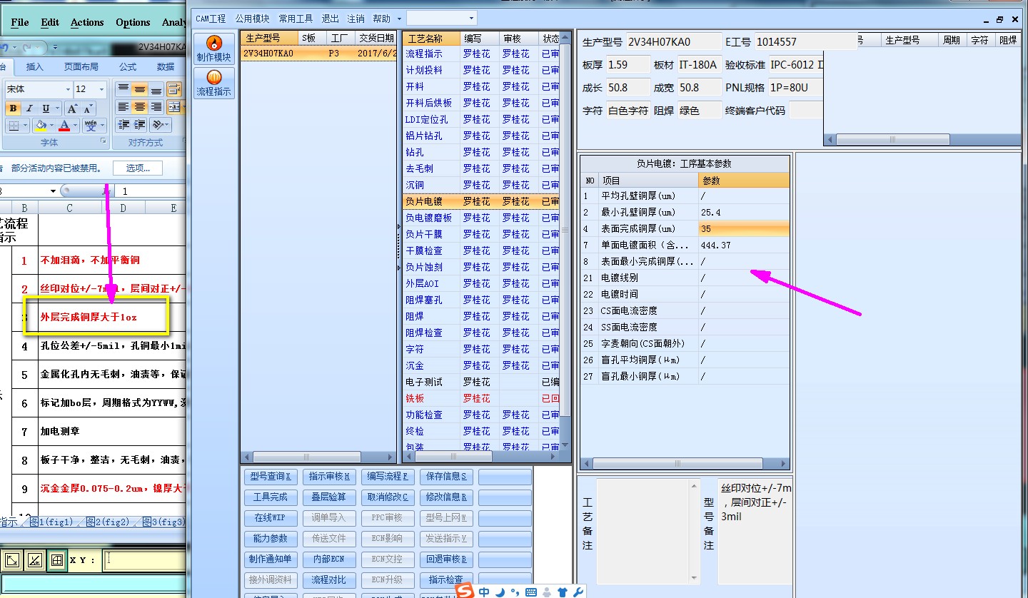Open the font size 12 dropdown
1028x598 pixels.
coord(102,89)
